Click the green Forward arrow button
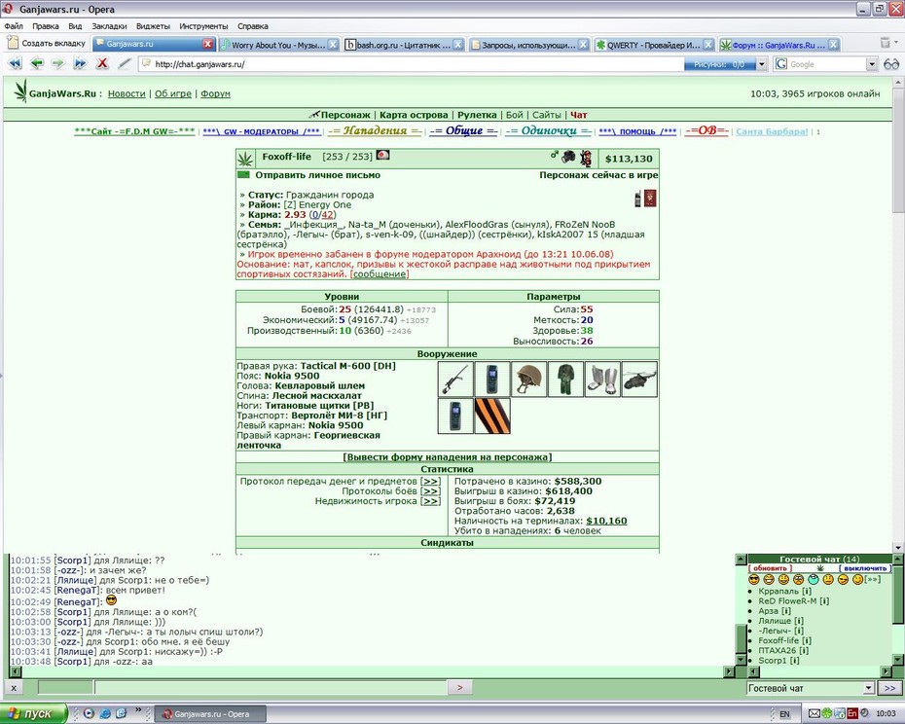Image resolution: width=905 pixels, height=724 pixels. 58,63
